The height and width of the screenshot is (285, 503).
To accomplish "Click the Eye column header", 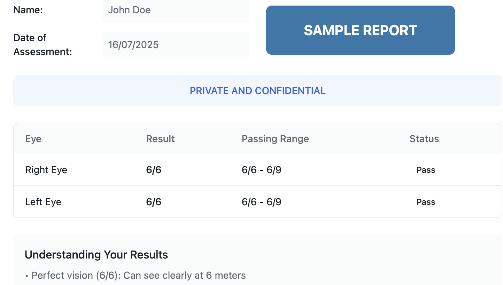I will [33, 139].
